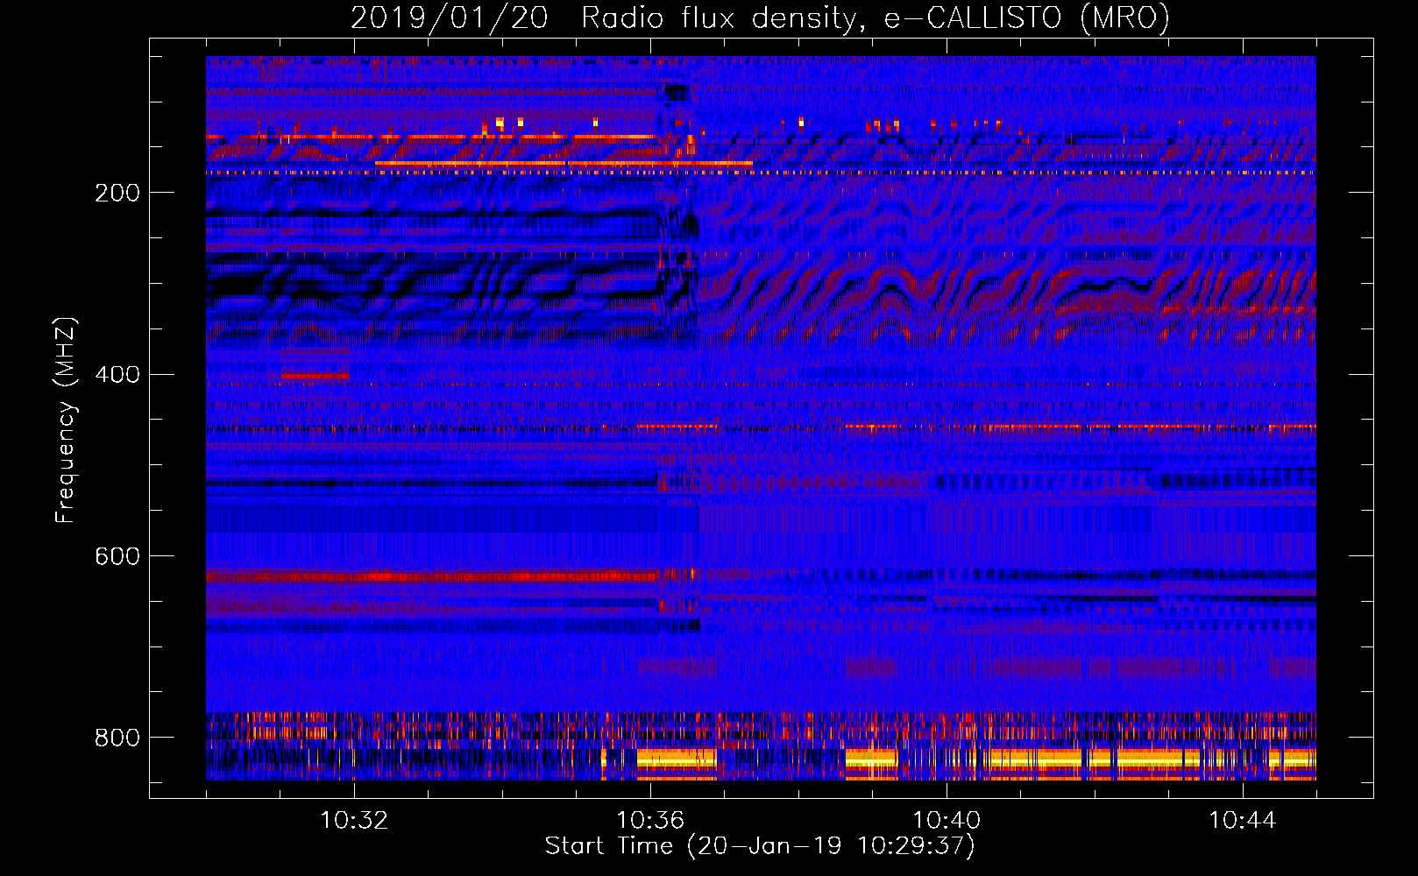This screenshot has width=1418, height=876.
Task: Click the 400 frequency tick label
Action: (117, 375)
